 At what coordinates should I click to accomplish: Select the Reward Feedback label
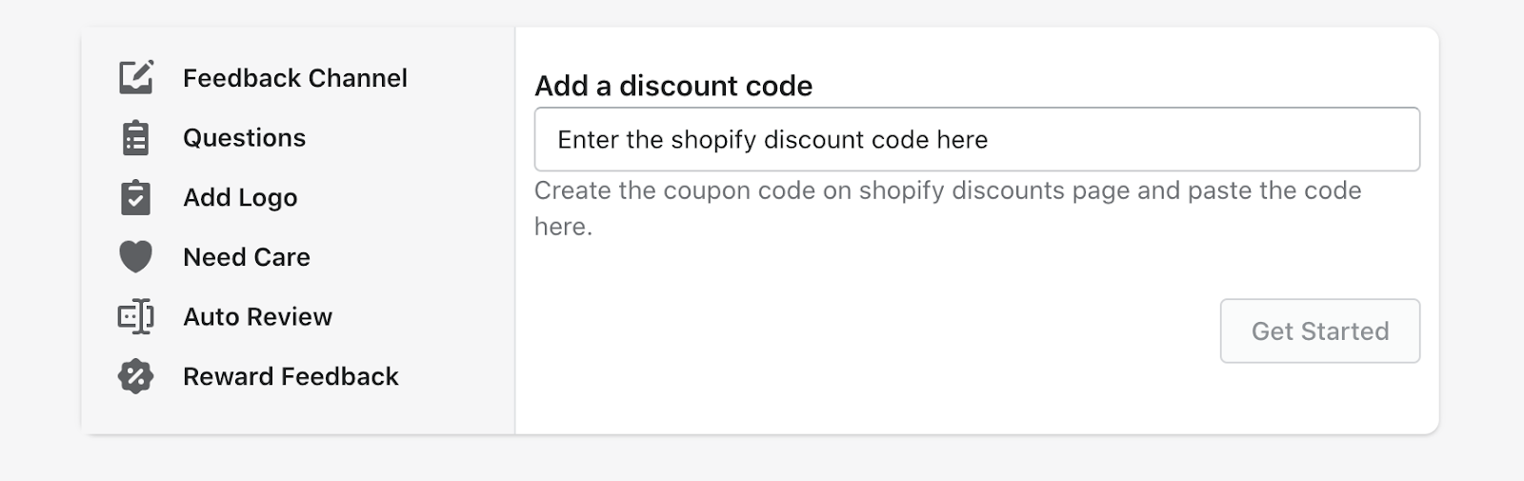coord(291,376)
